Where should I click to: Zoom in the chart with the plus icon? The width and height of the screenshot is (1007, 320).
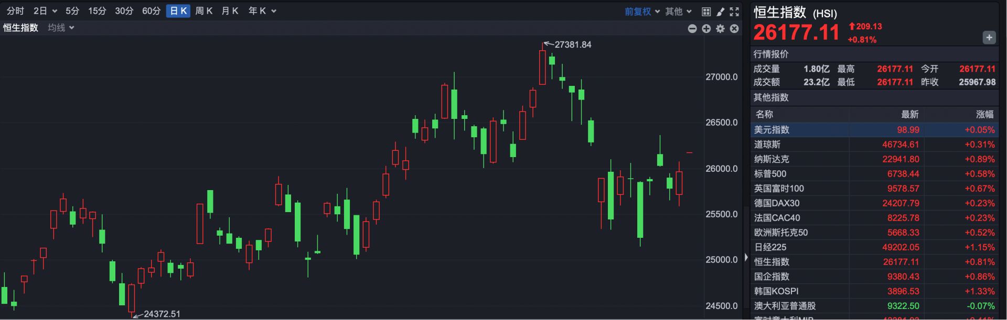coord(706,28)
